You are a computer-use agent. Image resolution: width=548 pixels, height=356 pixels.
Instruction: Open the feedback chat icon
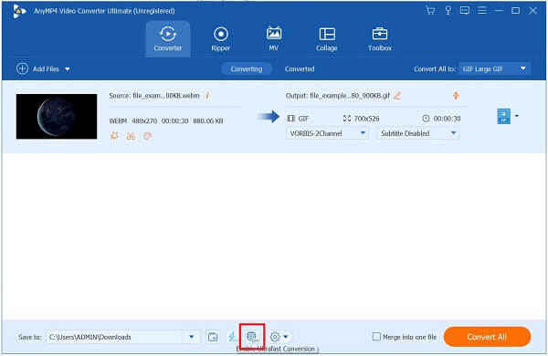click(465, 10)
